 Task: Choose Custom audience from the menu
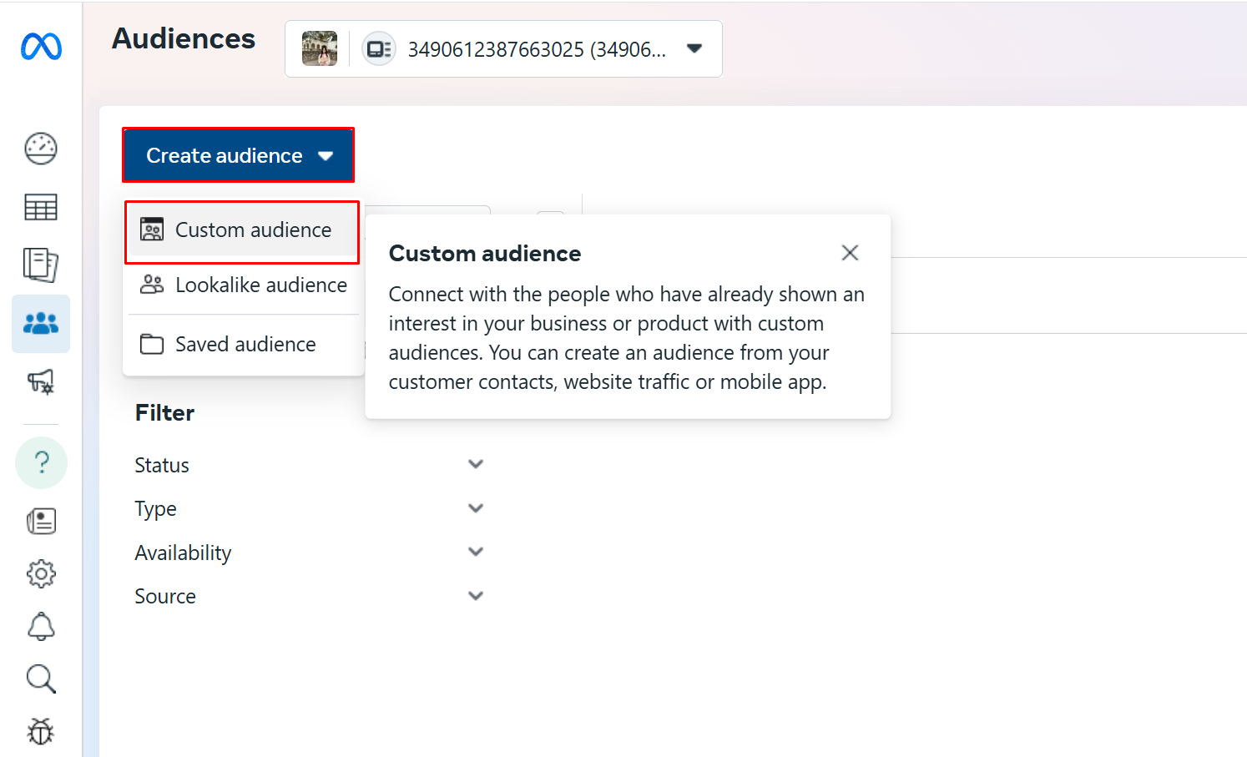243,230
